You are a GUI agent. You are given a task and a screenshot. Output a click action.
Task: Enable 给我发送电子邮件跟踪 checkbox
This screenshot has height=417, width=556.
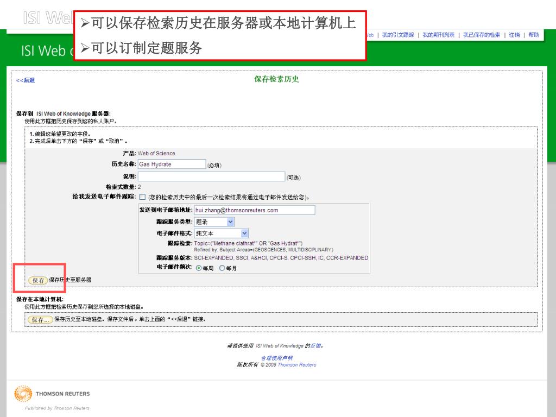[x=143, y=197]
